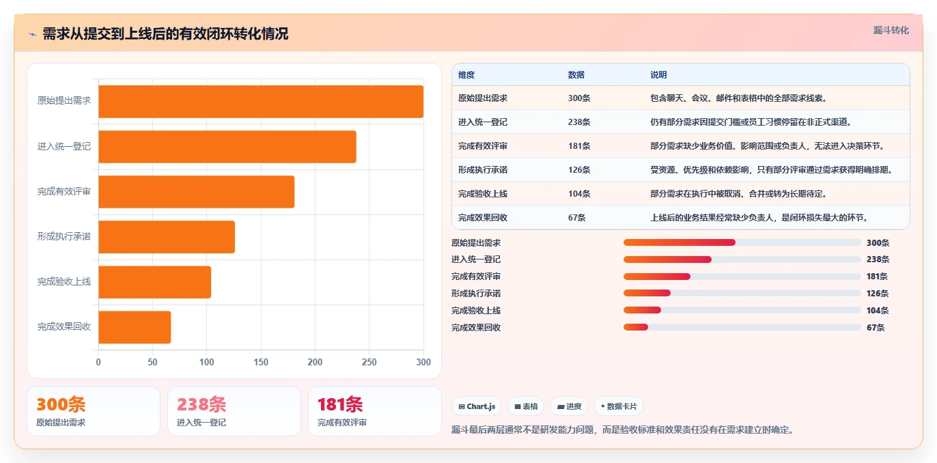937x463 pixels.
Task: Click the 完成效果回收 progress bar
Action: [742, 327]
